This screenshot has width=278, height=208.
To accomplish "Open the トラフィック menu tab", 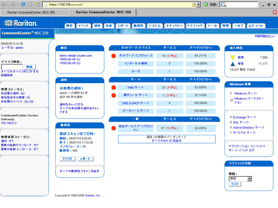I will (x=195, y=25).
